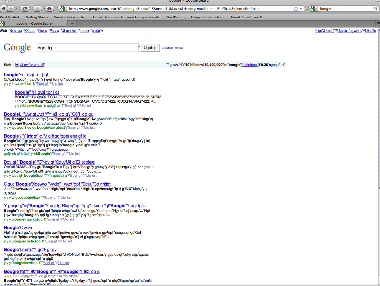Image resolution: width=380 pixels, height=286 pixels.
Task: Click the Ugctej search button
Action: coord(150,48)
